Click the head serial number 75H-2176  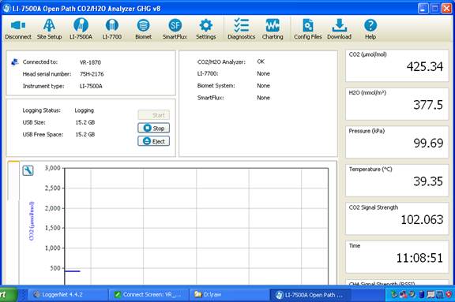click(x=92, y=74)
